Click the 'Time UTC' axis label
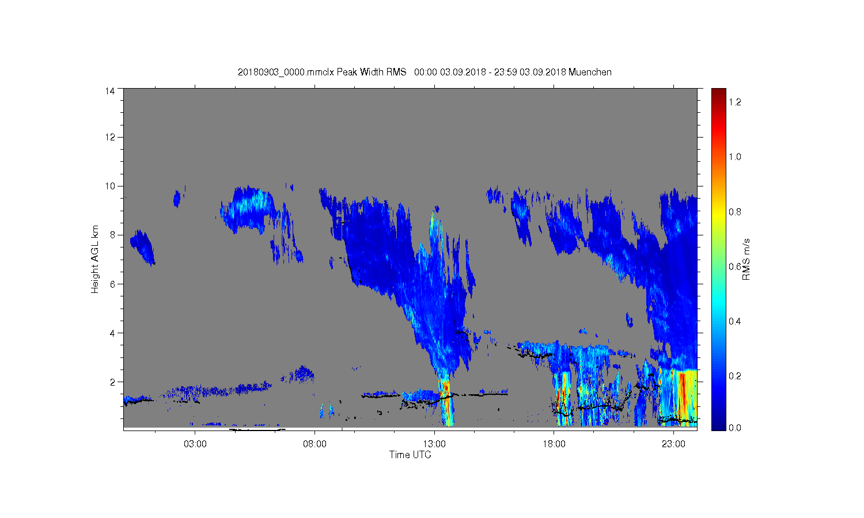Image resolution: width=864 pixels, height=518 pixels. (x=410, y=455)
